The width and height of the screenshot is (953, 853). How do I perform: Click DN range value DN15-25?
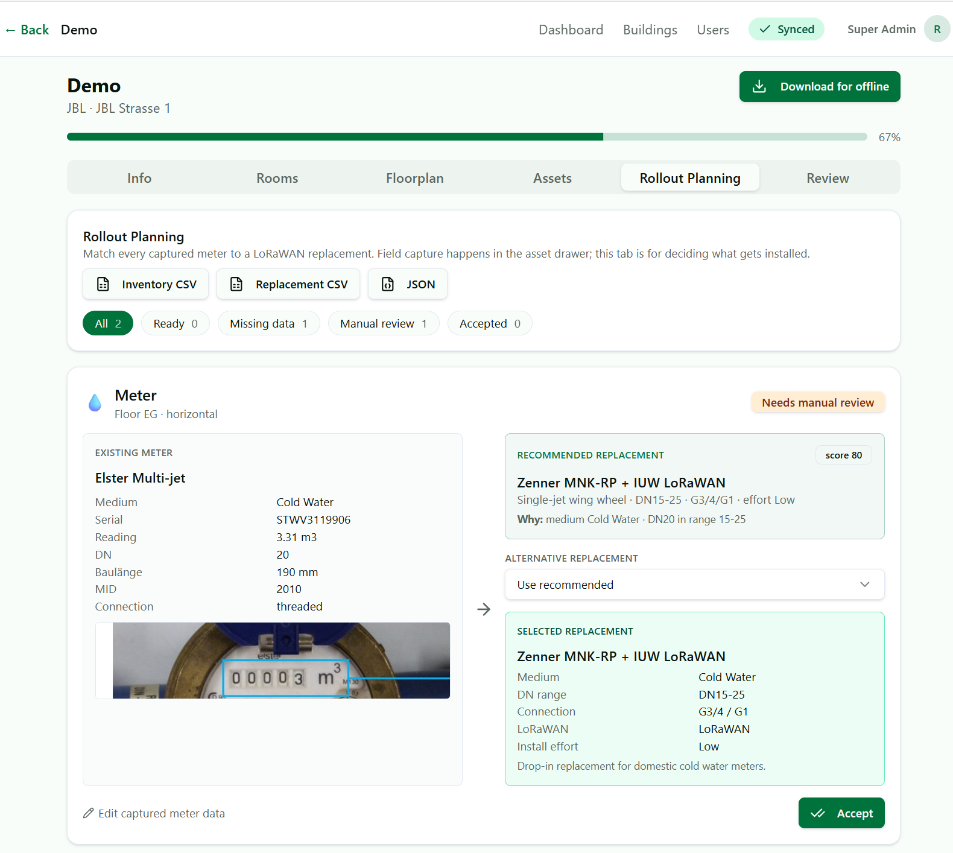pyautogui.click(x=721, y=694)
